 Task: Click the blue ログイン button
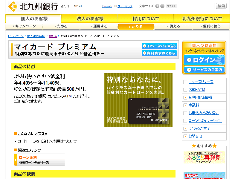coord(204,60)
